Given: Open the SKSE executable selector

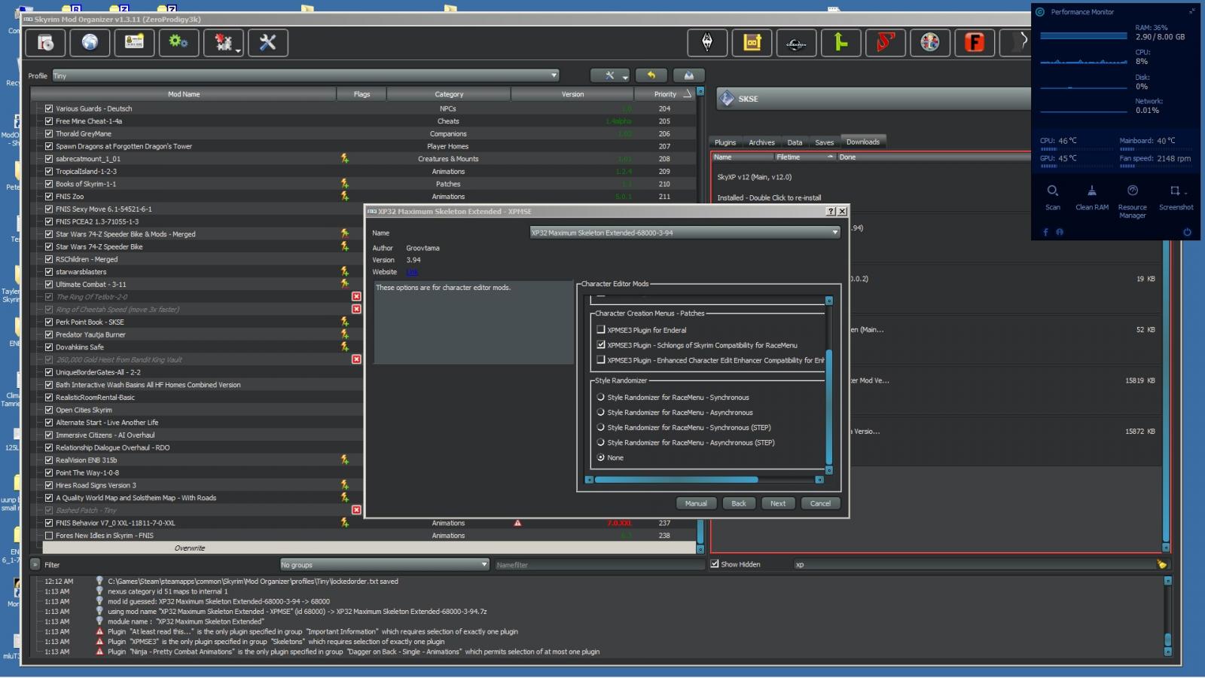Looking at the screenshot, I should pos(874,99).
